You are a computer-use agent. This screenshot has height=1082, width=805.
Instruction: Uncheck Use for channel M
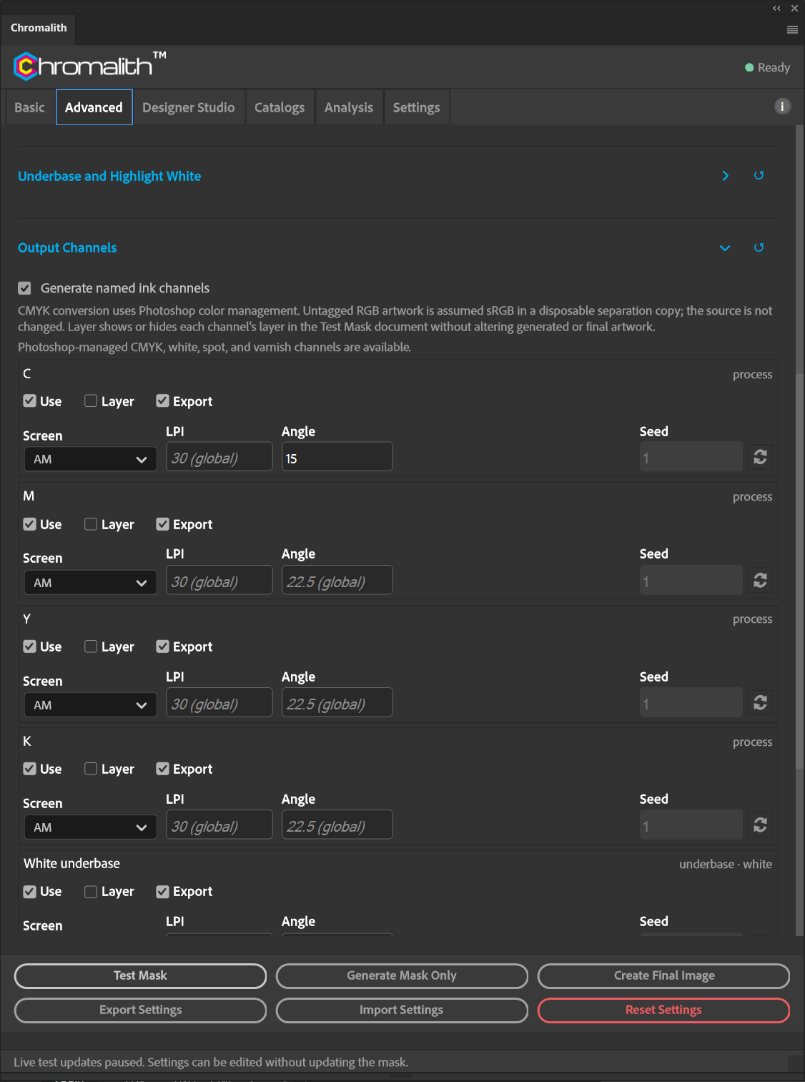click(29, 524)
